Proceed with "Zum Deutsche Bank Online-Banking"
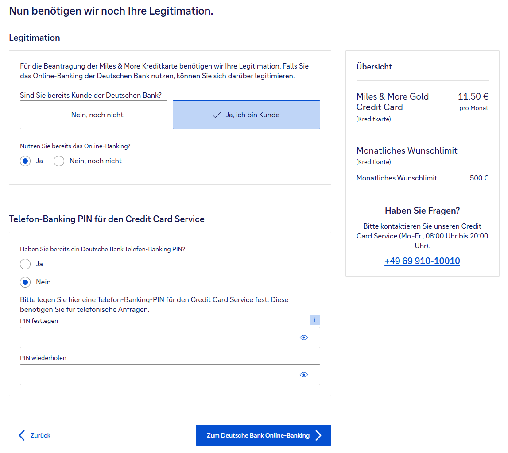 tap(258, 435)
